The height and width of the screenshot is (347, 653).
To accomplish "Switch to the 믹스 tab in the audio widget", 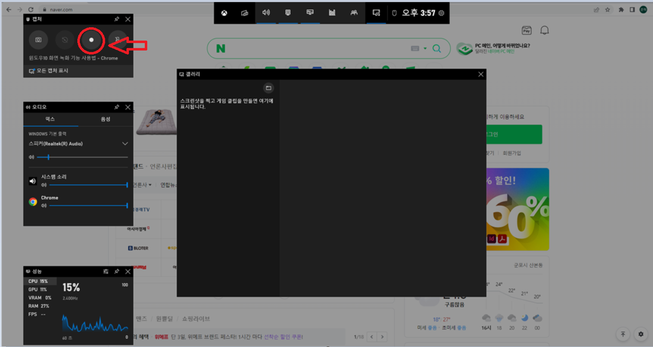I will [51, 119].
